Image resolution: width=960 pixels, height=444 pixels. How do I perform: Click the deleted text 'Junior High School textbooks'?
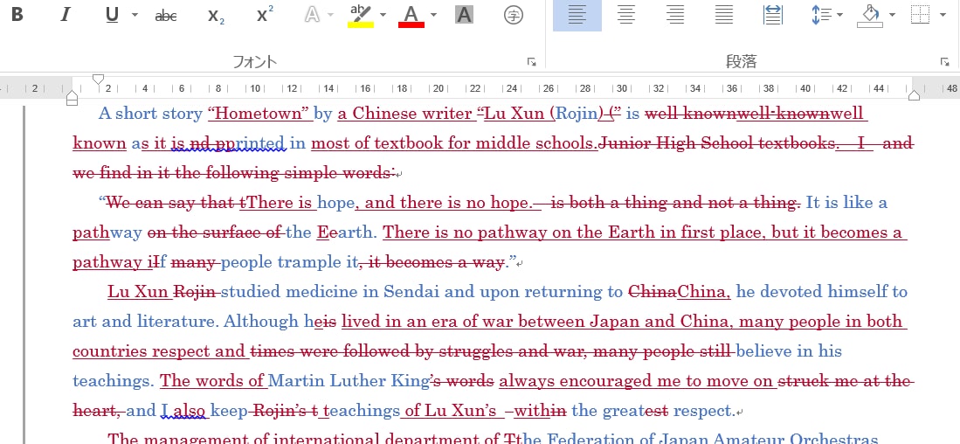(x=716, y=143)
